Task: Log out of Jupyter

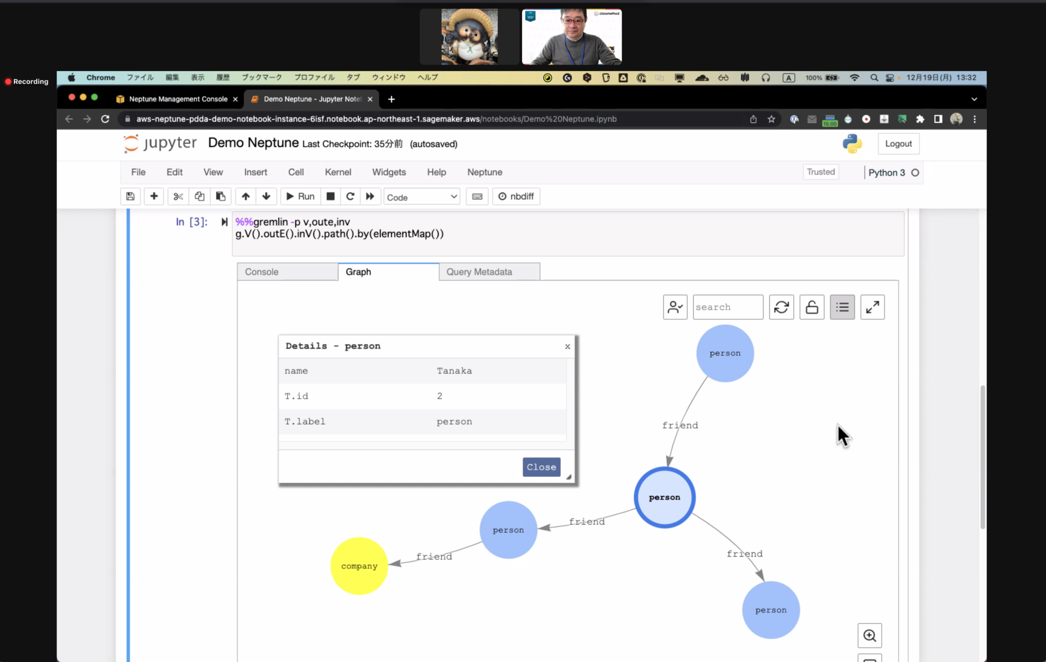Action: 898,143
